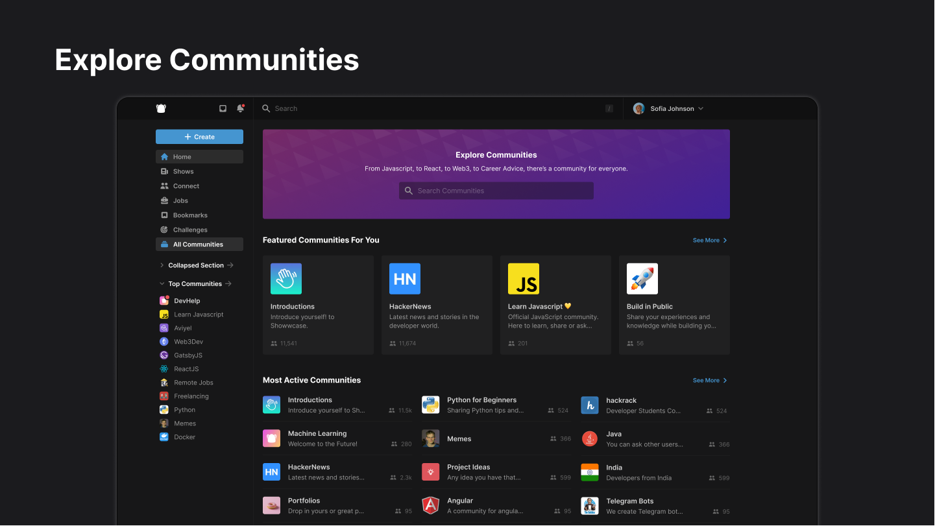935x526 pixels.
Task: Click the Build in Public rocket icon
Action: pyautogui.click(x=642, y=278)
